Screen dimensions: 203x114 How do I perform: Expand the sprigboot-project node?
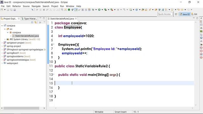click(2, 43)
